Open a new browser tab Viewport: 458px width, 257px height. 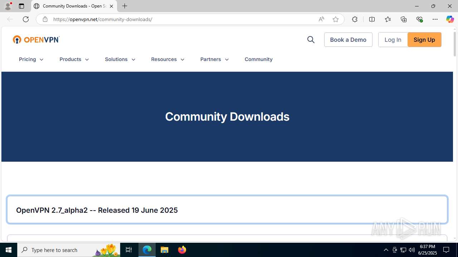pos(125,6)
